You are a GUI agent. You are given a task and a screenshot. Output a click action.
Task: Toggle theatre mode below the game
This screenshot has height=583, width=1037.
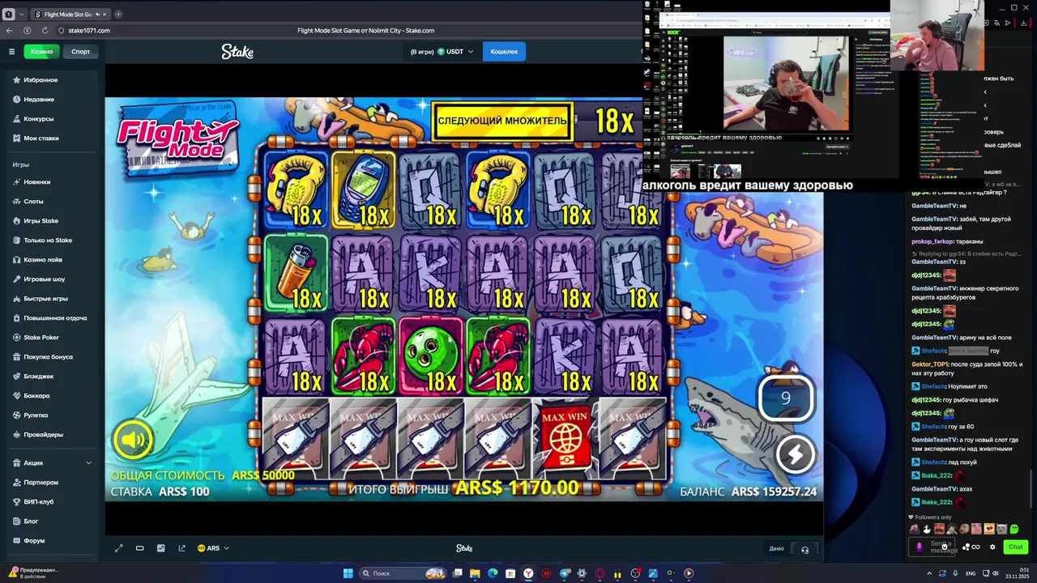point(139,548)
